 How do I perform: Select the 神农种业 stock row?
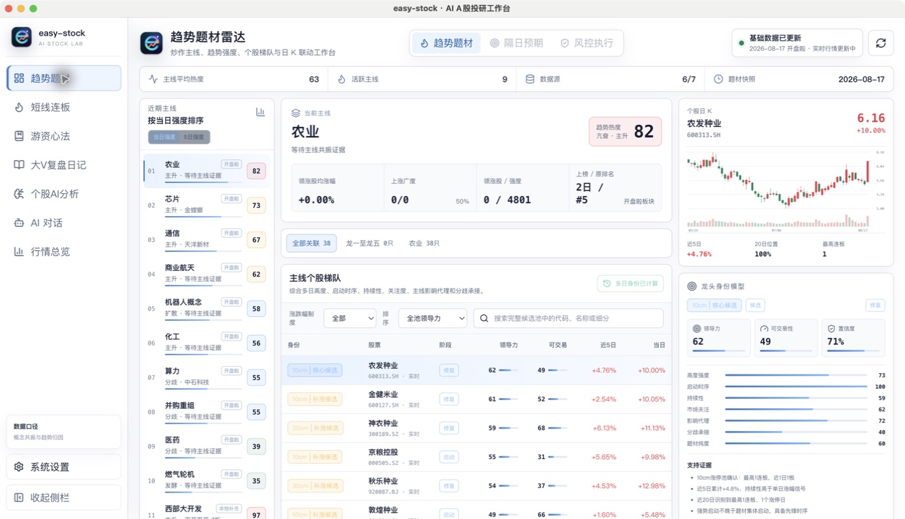(476, 428)
